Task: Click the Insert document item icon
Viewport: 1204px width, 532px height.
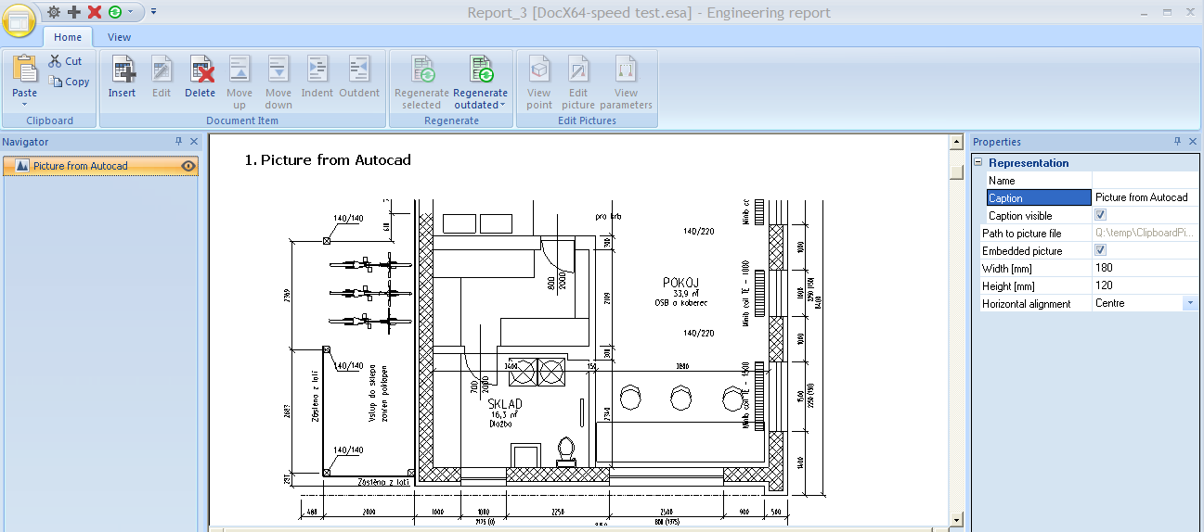Action: click(x=123, y=70)
